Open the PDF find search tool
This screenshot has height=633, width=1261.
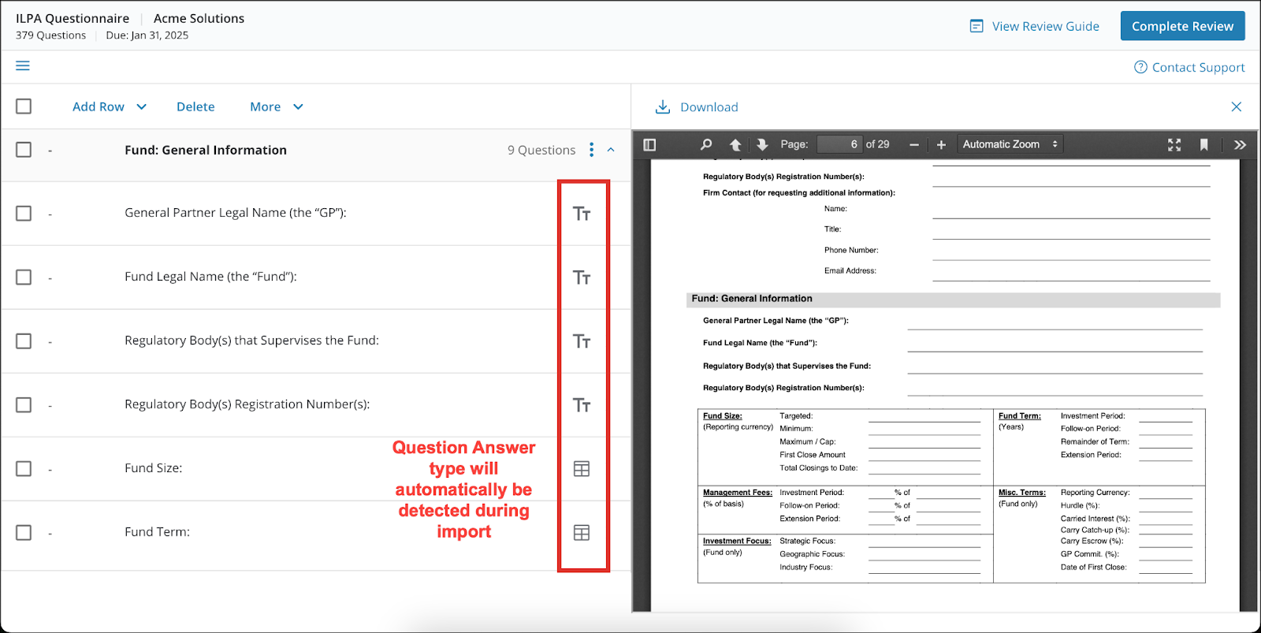tap(706, 144)
